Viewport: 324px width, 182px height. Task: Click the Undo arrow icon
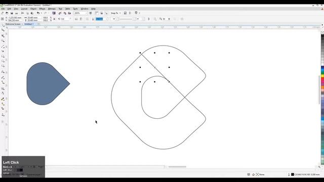pyautogui.click(x=38, y=13)
